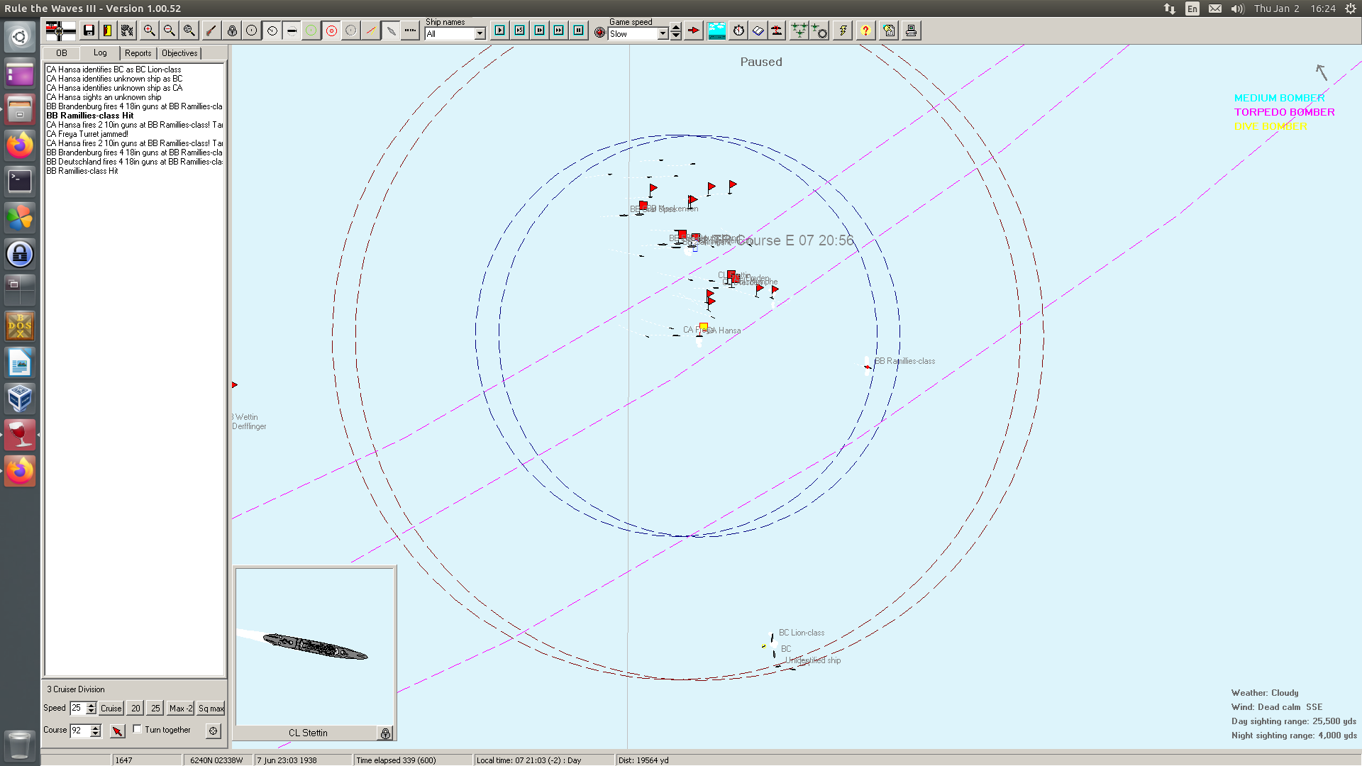Open the Ship names dropdown
The image size is (1362, 766).
point(480,34)
